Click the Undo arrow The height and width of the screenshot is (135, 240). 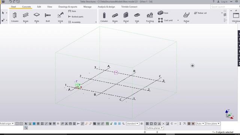pos(10,1)
